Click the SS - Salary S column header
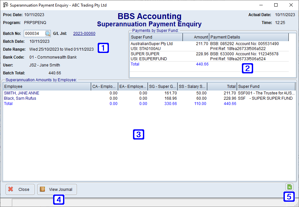Image resolution: width=299 pixels, height=207 pixels. (x=192, y=86)
